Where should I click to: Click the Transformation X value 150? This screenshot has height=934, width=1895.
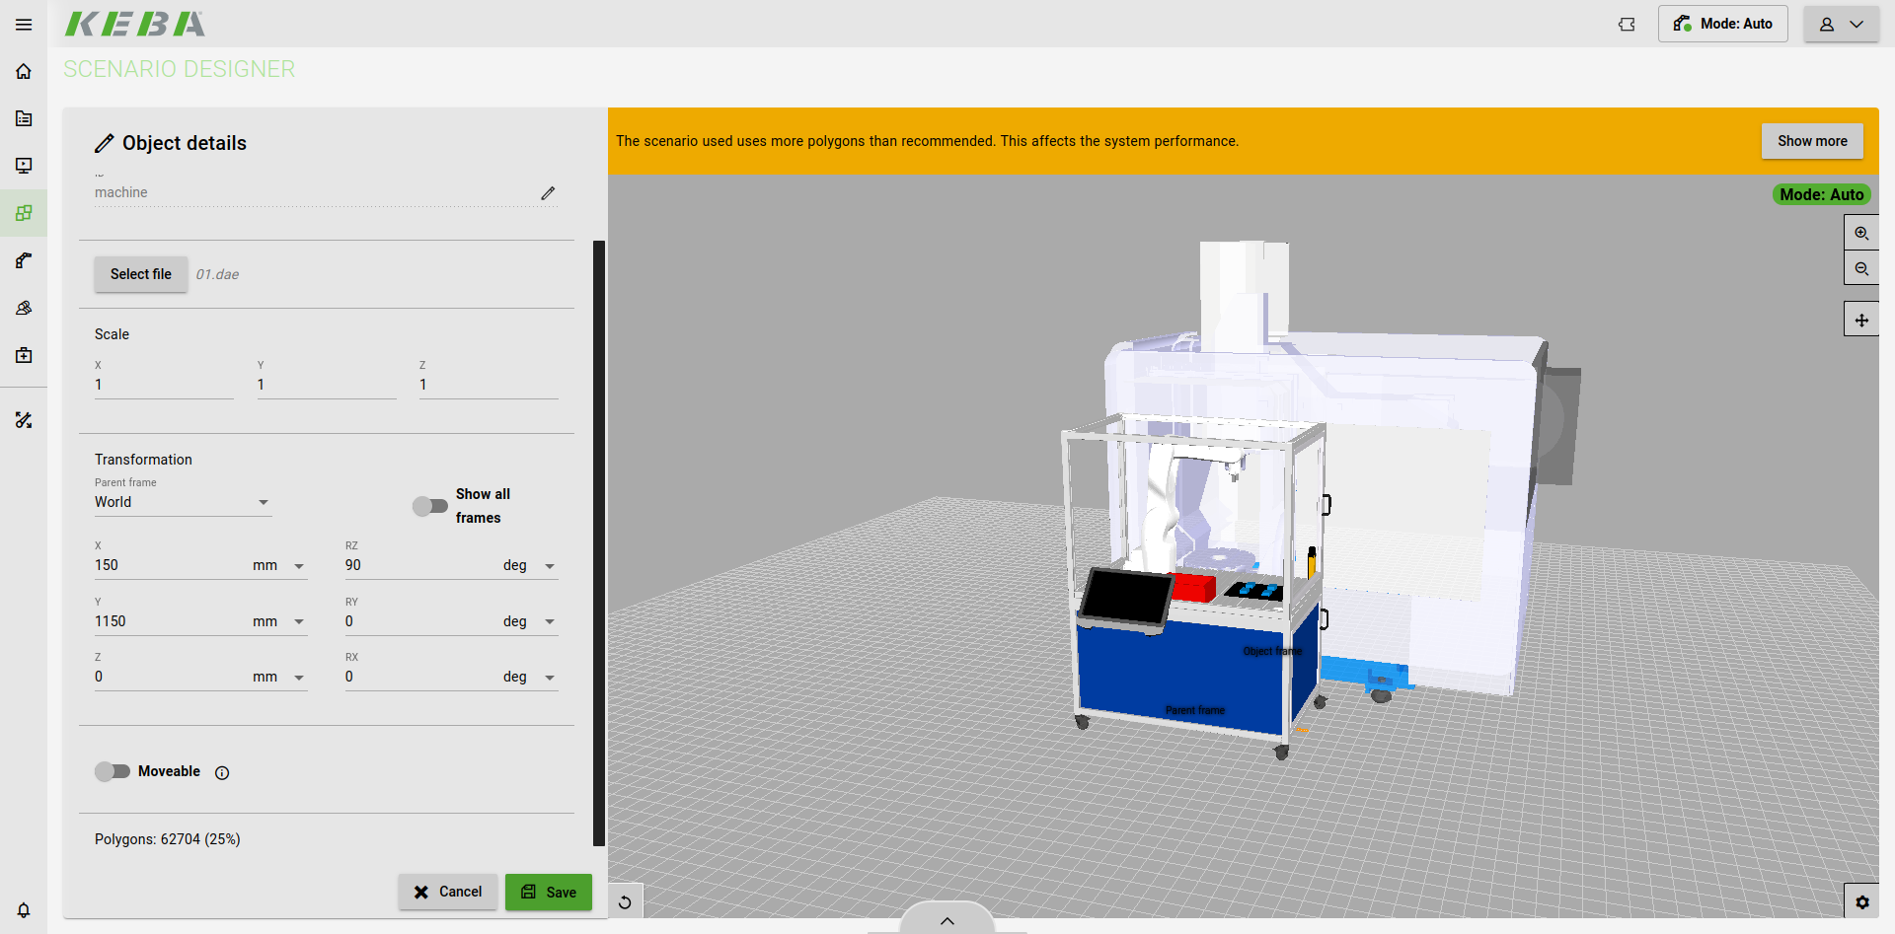[x=170, y=566]
